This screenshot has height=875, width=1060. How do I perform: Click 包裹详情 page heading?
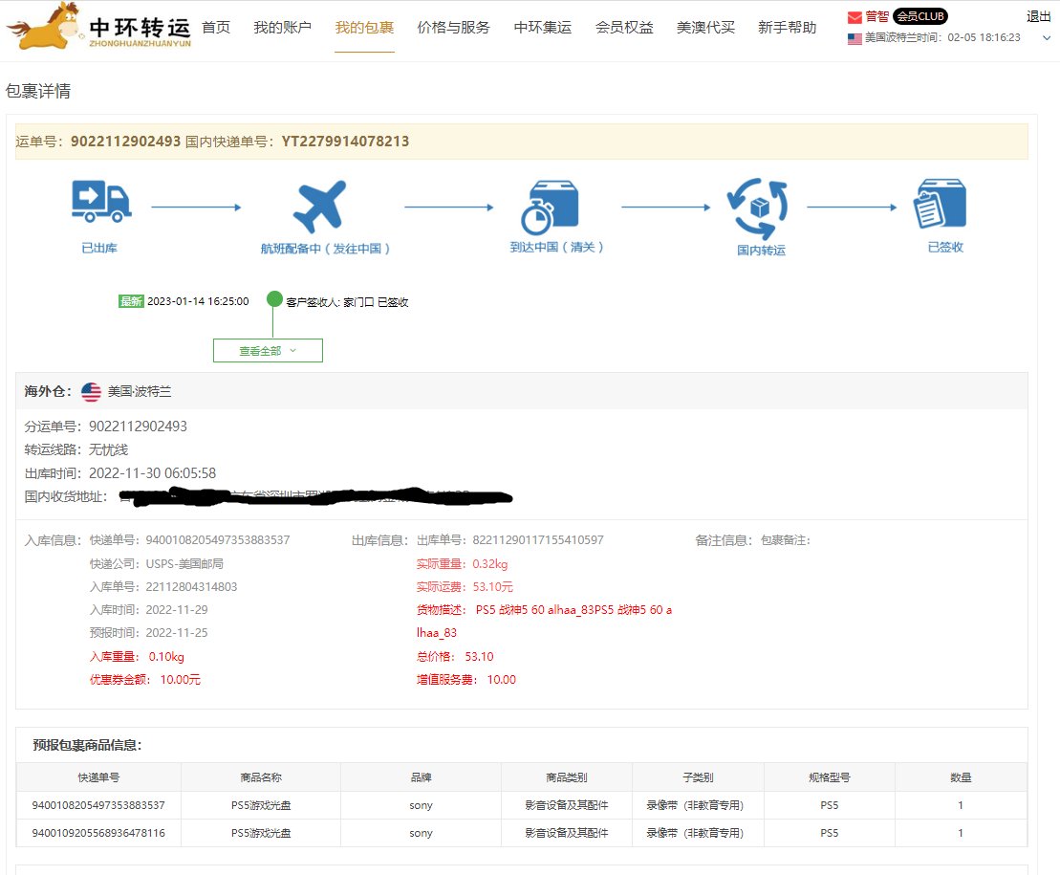pyautogui.click(x=38, y=91)
